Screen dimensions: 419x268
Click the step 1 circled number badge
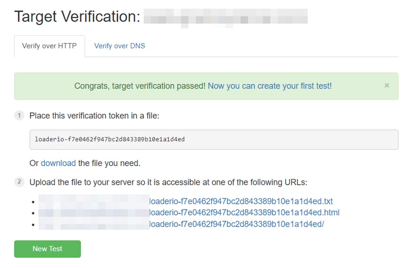[19, 116]
